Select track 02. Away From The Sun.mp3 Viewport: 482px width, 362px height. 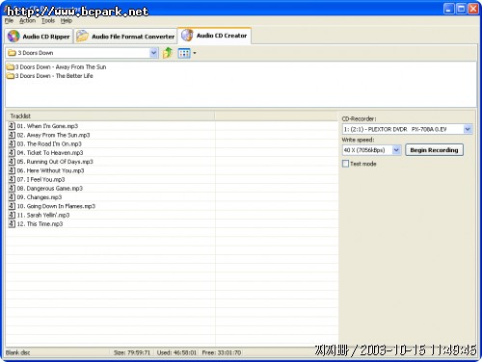click(x=53, y=135)
